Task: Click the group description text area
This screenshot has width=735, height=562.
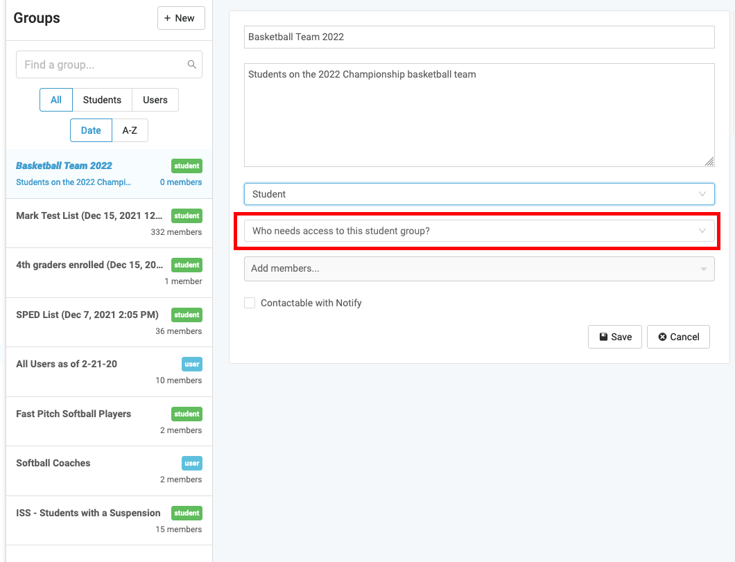Action: pyautogui.click(x=479, y=115)
